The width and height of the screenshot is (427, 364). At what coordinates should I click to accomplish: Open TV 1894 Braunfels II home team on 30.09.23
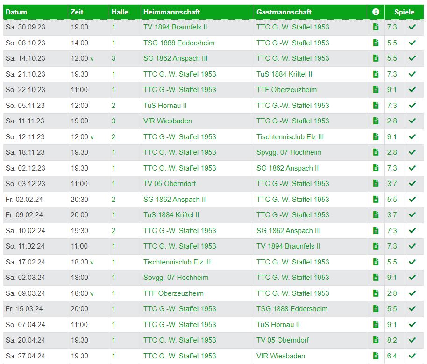click(175, 27)
